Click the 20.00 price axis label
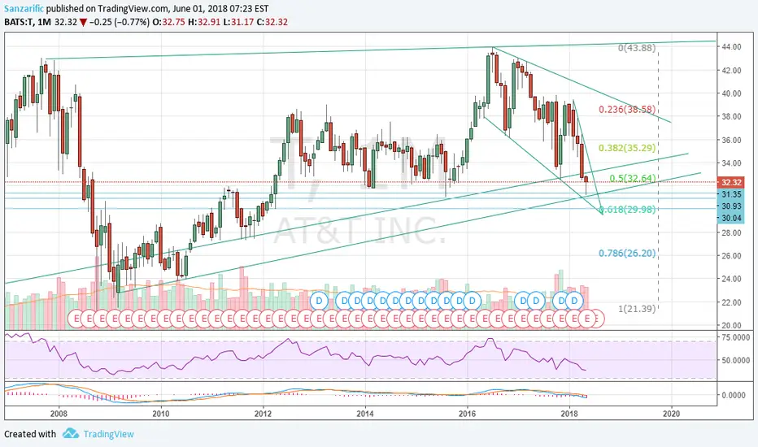This screenshot has height=447, width=758. (731, 325)
